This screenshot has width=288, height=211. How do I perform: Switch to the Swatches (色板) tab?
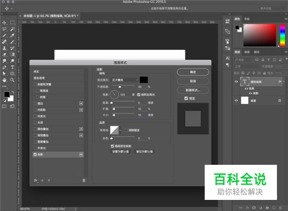(247, 19)
